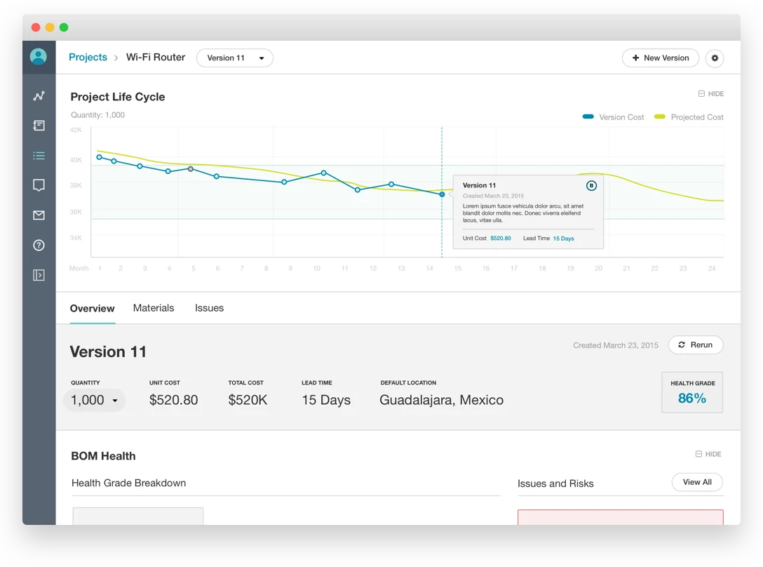Switch to the Materials tab
This screenshot has width=763, height=567.
(154, 308)
